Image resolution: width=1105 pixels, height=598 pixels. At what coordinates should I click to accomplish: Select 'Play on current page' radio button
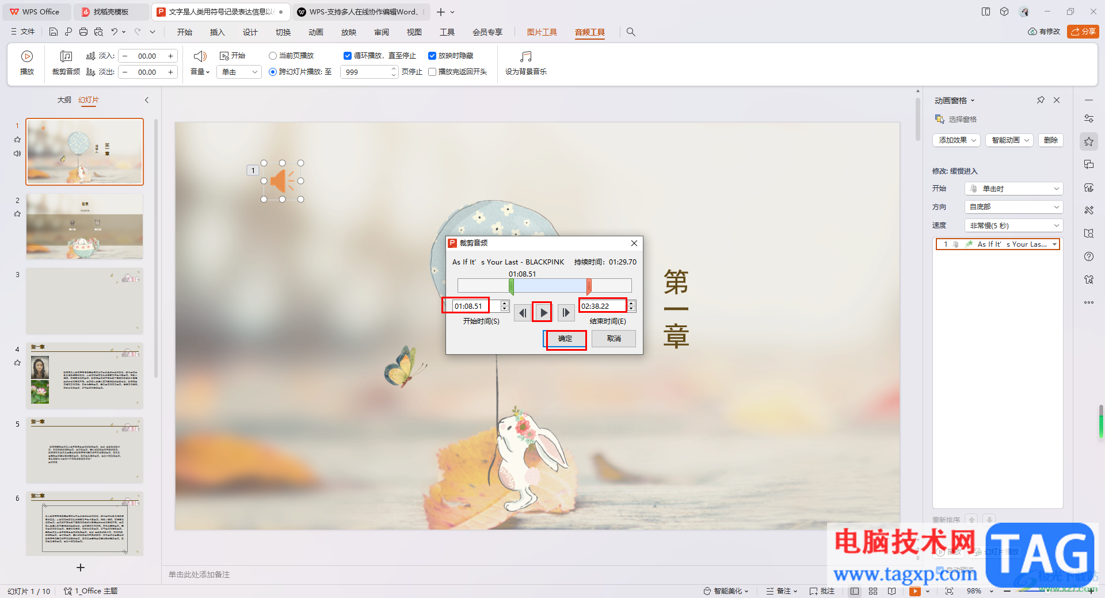coord(273,56)
